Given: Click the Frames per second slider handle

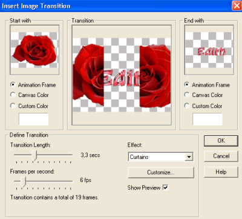Looking at the screenshot, I should 24,181.
